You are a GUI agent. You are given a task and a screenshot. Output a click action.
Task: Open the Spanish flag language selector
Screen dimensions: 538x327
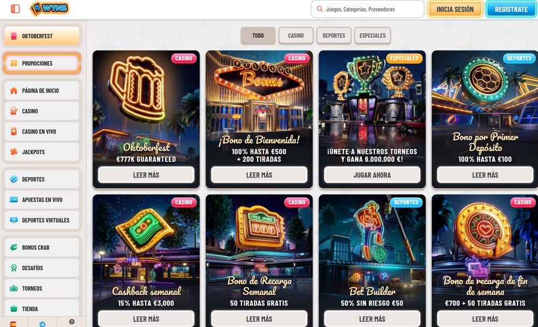13,324
